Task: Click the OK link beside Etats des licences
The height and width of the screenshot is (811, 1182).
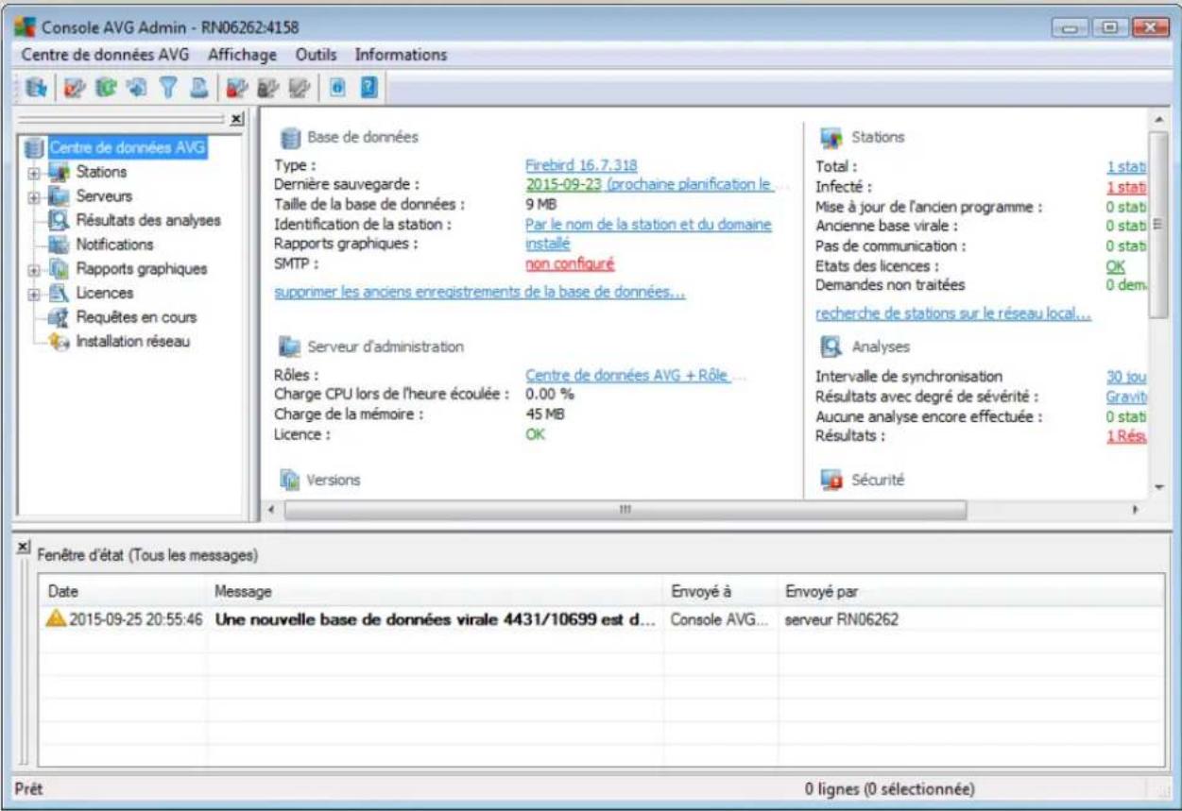Action: 1115,265
